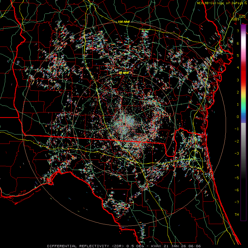The height and width of the screenshot is (248, 248).
Task: Click the "4" value on the color scale
Action: tap(238, 68)
